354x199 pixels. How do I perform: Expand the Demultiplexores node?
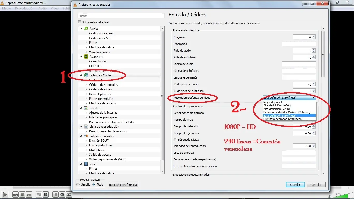[86, 94]
